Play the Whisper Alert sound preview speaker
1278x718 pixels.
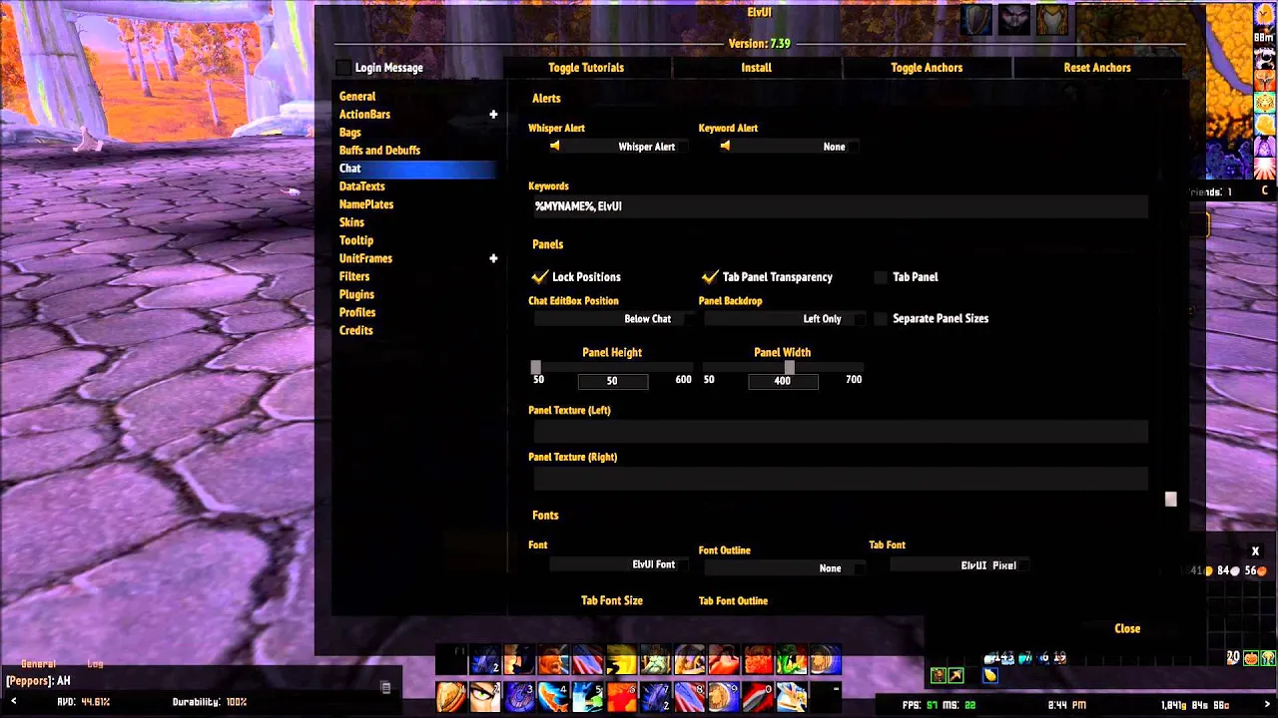click(555, 147)
